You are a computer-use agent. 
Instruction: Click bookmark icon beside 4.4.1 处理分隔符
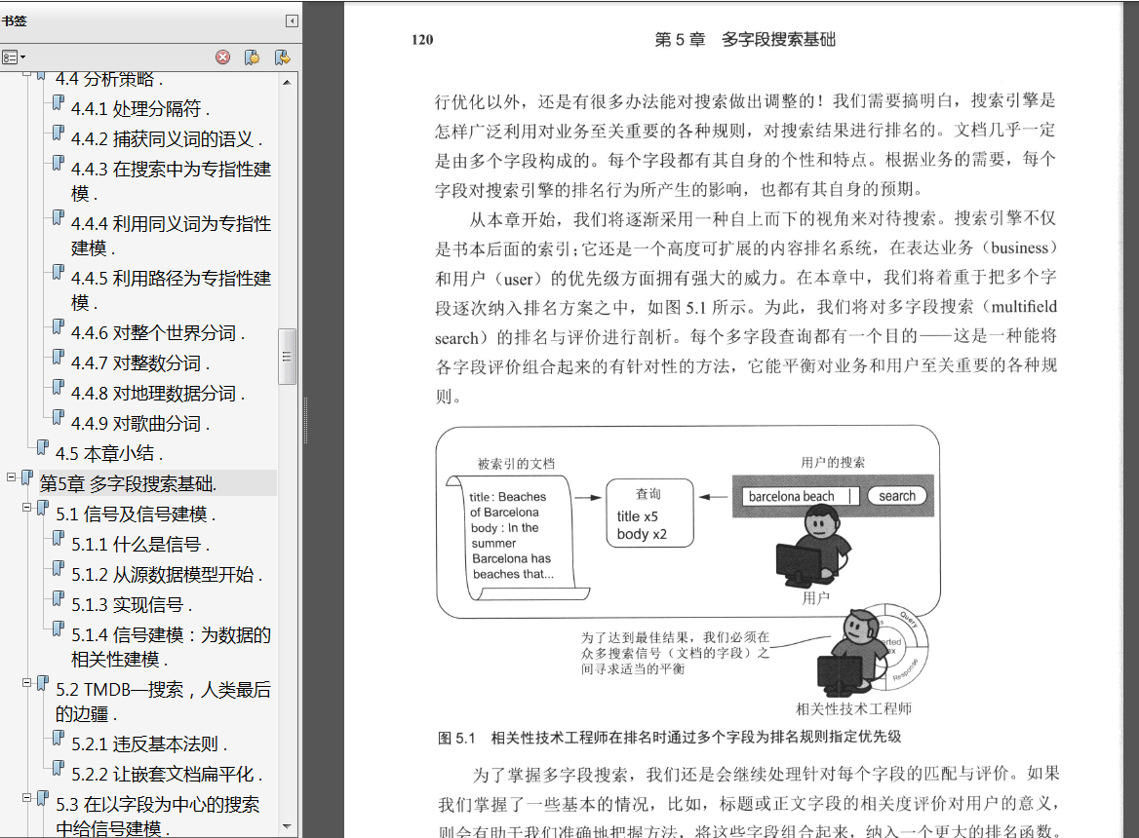(59, 103)
